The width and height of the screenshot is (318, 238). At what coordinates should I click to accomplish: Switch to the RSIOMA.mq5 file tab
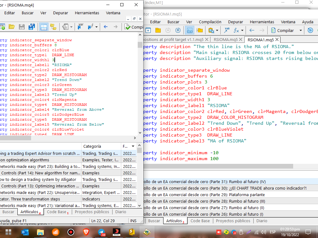226,39
